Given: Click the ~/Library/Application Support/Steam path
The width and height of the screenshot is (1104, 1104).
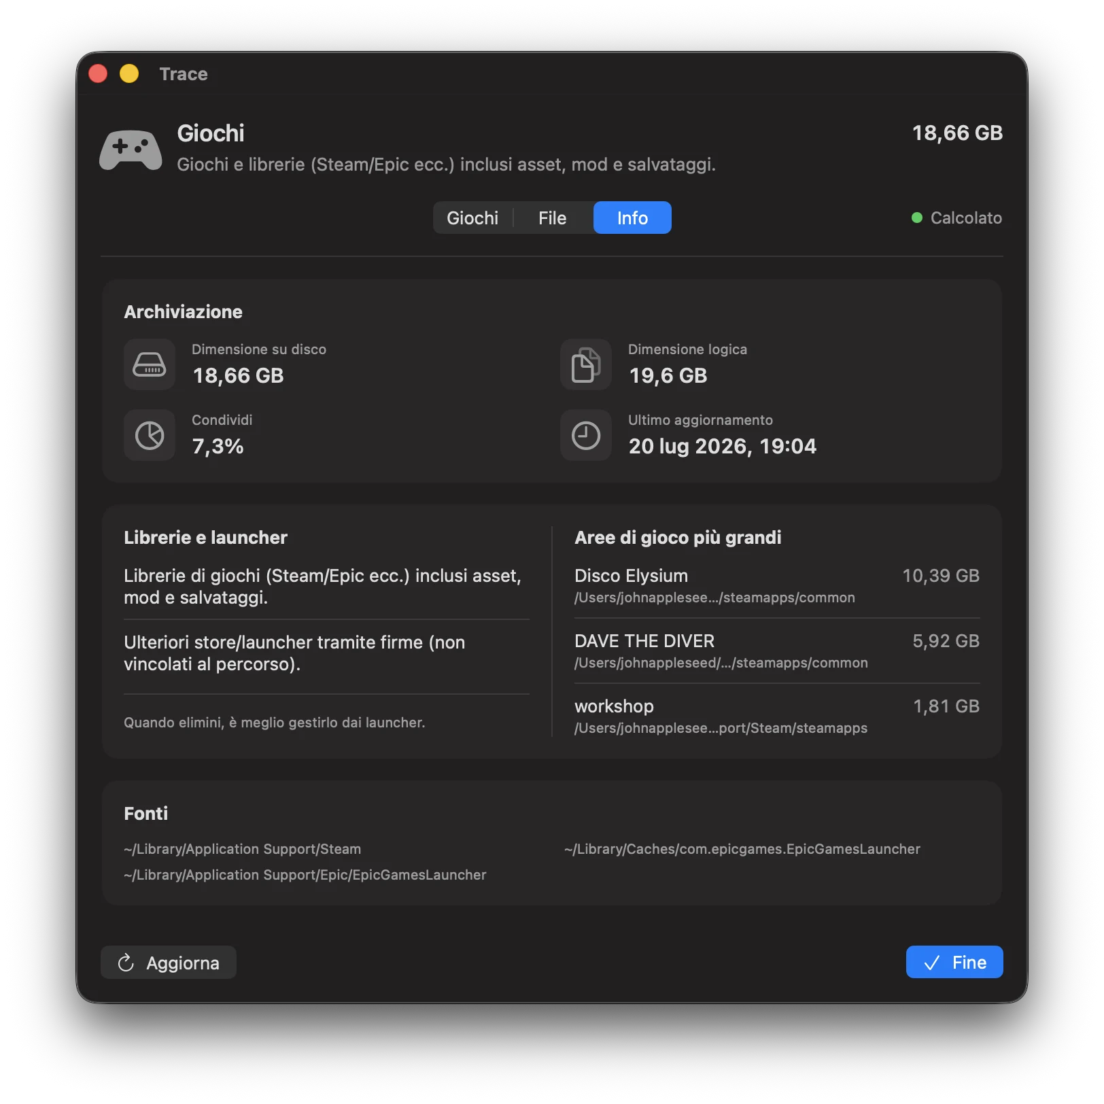Looking at the screenshot, I should pos(243,849).
